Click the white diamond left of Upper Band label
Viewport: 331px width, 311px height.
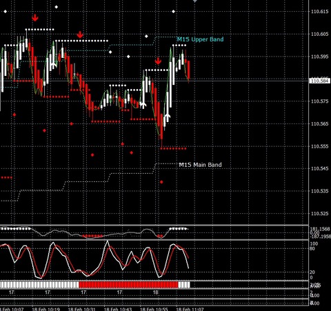[x=146, y=37]
